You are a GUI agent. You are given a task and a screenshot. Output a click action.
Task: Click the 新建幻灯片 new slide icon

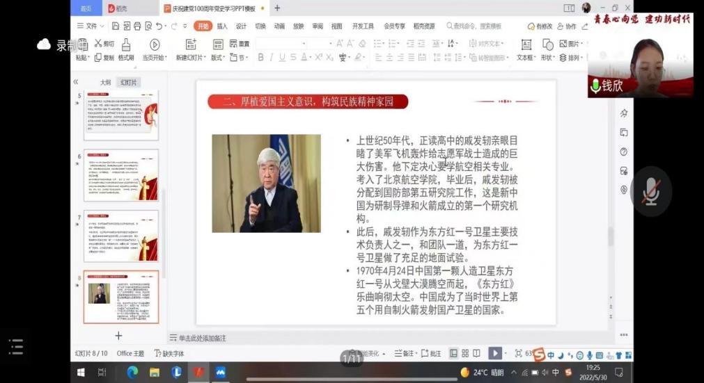coord(190,44)
